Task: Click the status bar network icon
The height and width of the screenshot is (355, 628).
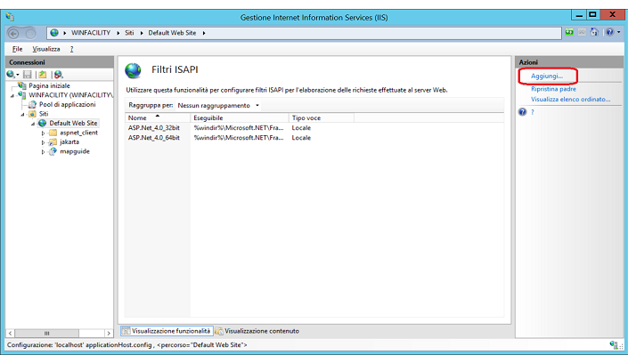Action: (x=614, y=344)
